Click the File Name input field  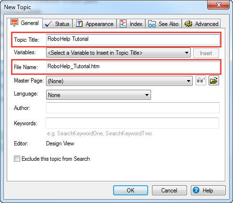click(133, 67)
